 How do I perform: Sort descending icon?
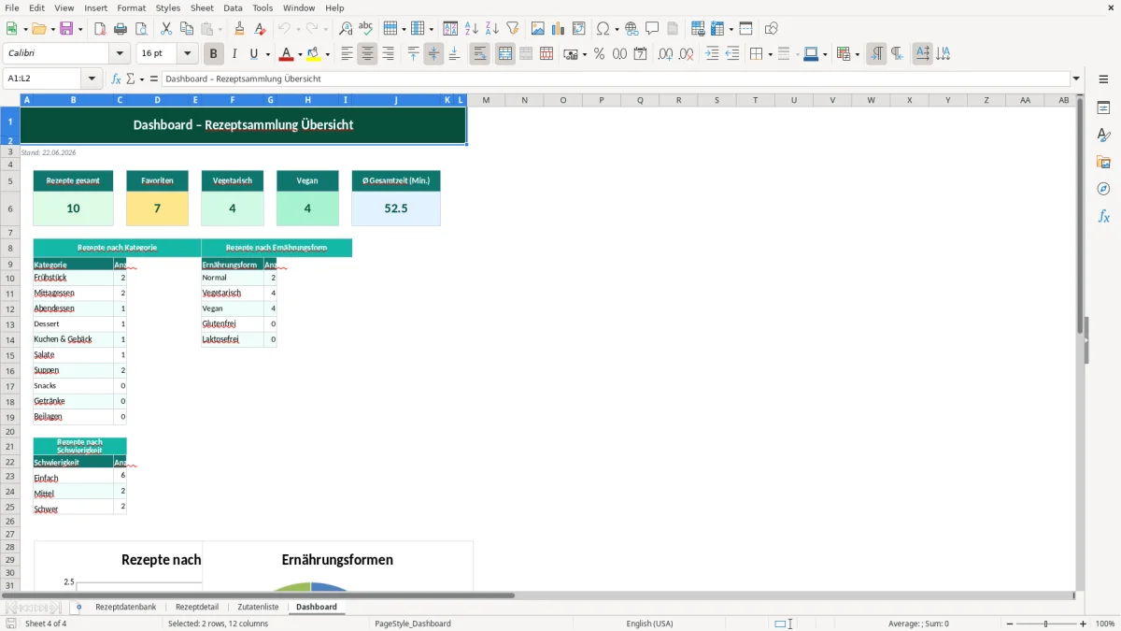pyautogui.click(x=491, y=29)
